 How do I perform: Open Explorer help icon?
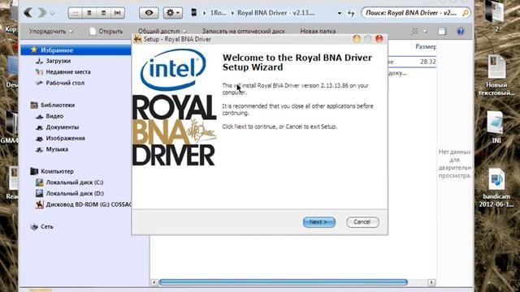pos(461,31)
